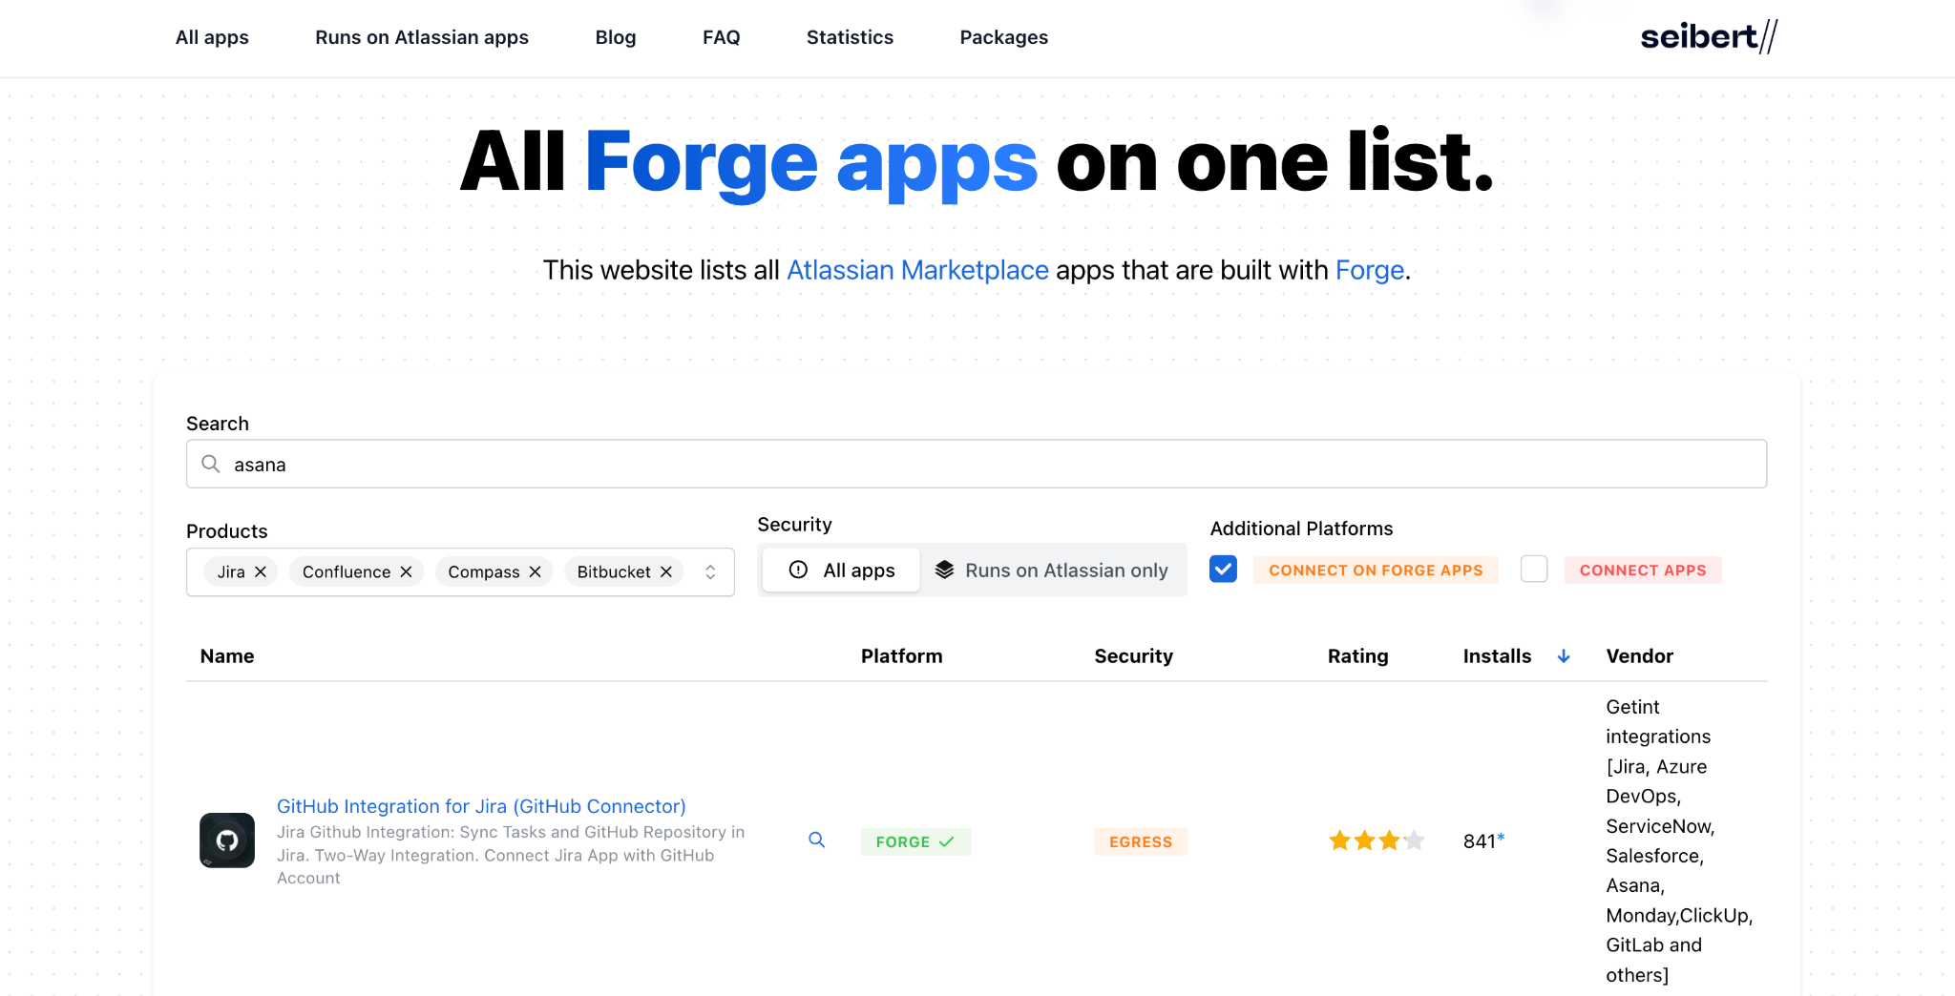Open the Statistics page
1955x996 pixels.
point(850,37)
